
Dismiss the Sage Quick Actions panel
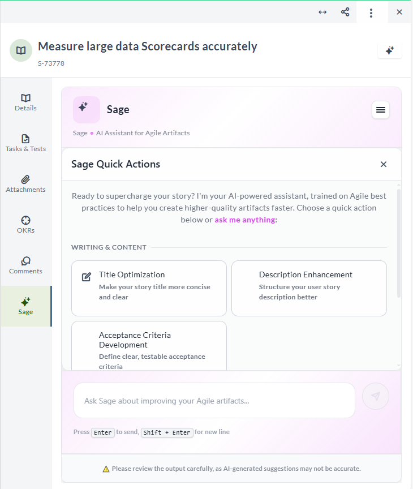pos(383,164)
